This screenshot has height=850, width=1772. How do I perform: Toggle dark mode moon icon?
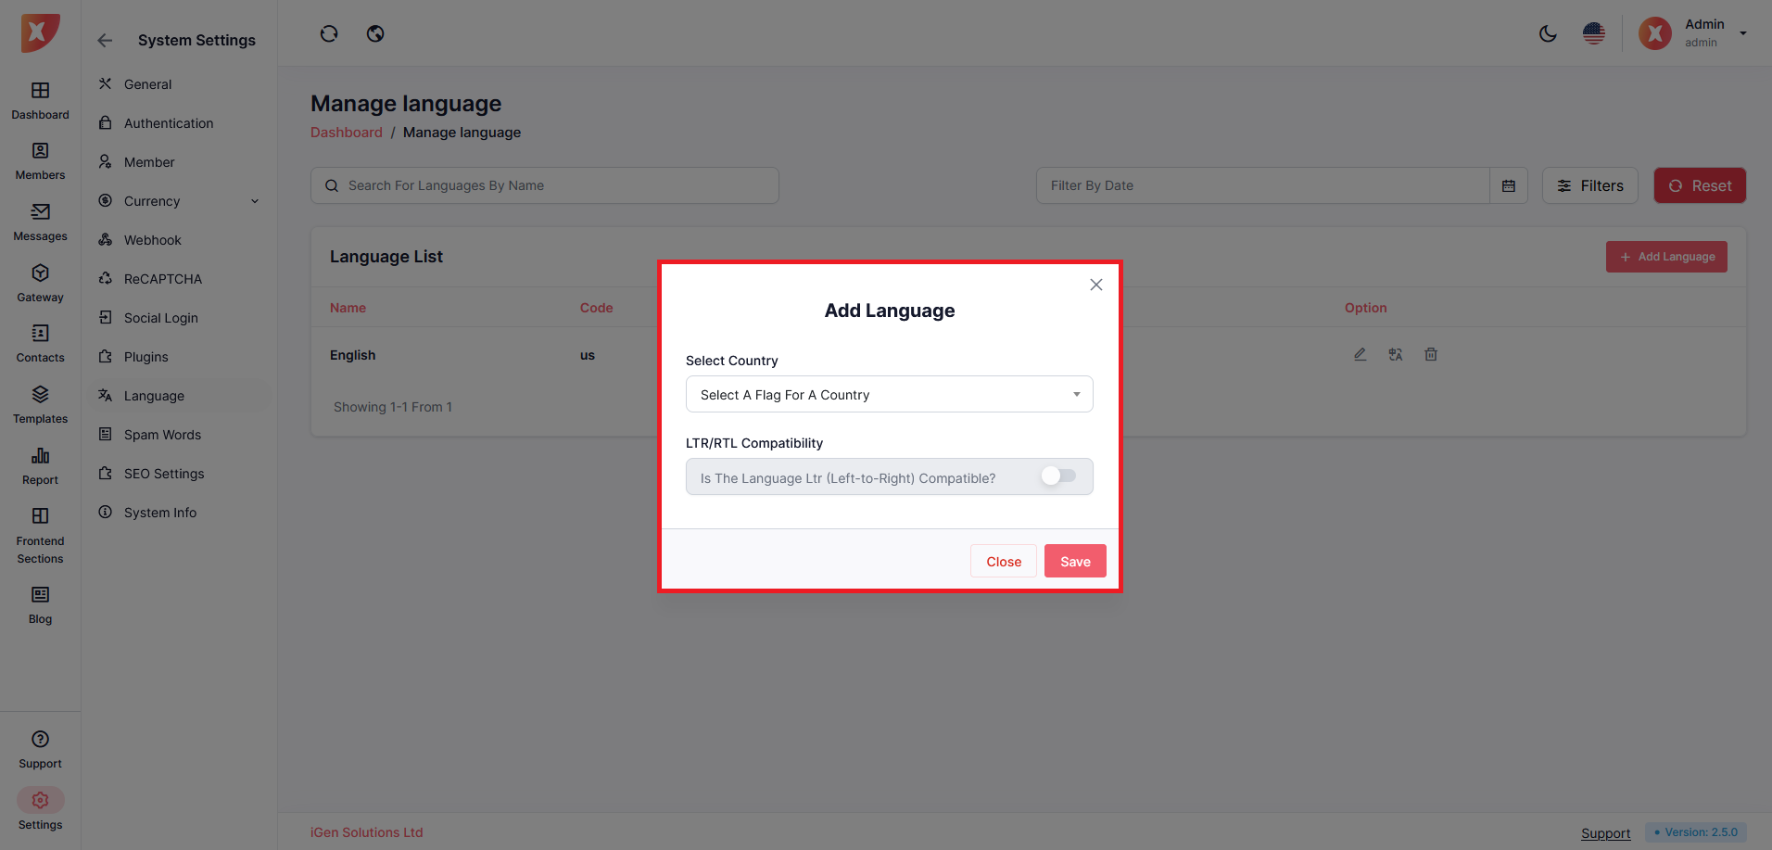click(1547, 34)
